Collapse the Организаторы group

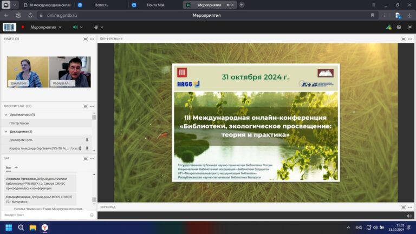point(6,115)
